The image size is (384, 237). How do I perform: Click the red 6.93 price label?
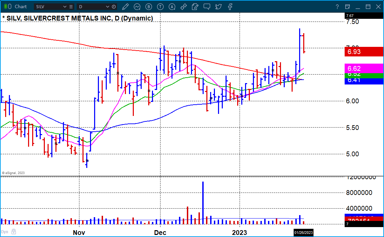click(364, 52)
